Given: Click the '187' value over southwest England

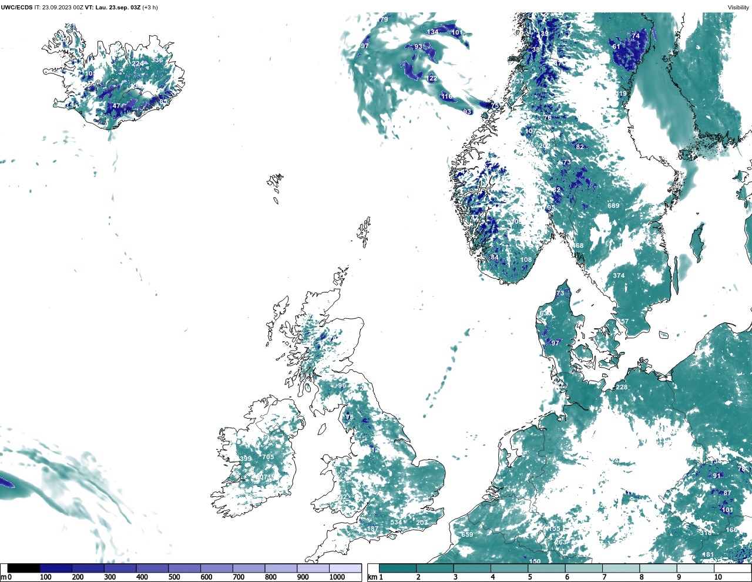Looking at the screenshot, I should point(372,530).
